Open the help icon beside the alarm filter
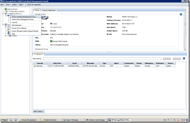The height and width of the screenshot is (123, 190). (x=184, y=58)
